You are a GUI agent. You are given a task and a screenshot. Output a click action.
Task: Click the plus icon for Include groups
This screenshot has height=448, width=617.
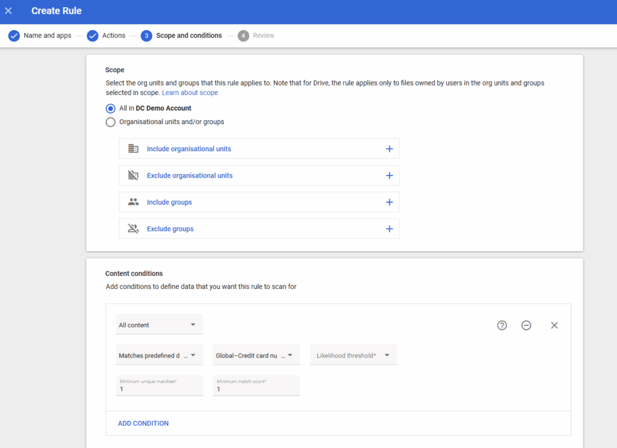pyautogui.click(x=389, y=202)
